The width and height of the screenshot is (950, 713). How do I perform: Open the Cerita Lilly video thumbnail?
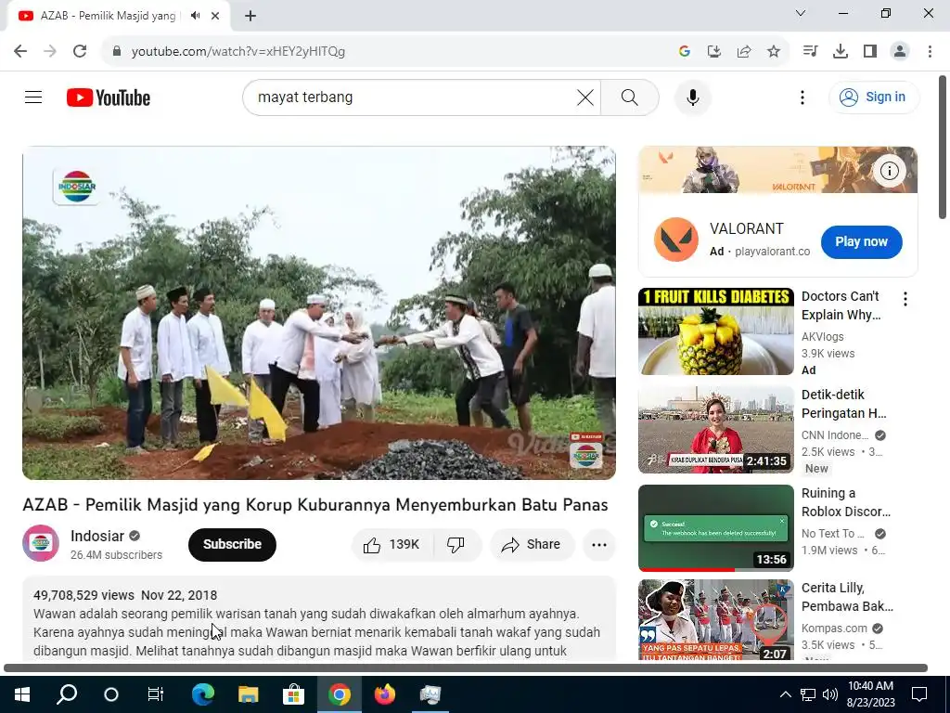point(715,619)
